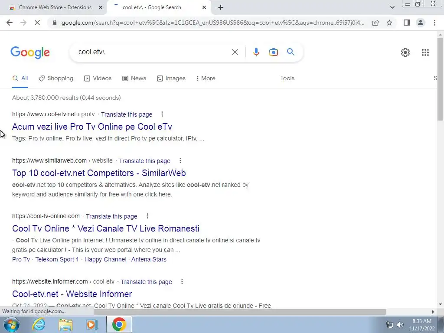444x333 pixels.
Task: Switch to Images results
Action: coord(171,78)
